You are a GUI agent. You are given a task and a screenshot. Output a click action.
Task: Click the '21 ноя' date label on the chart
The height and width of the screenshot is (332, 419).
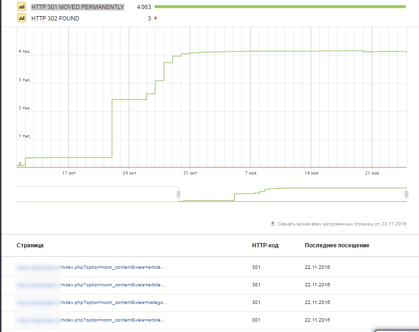pyautogui.click(x=372, y=173)
